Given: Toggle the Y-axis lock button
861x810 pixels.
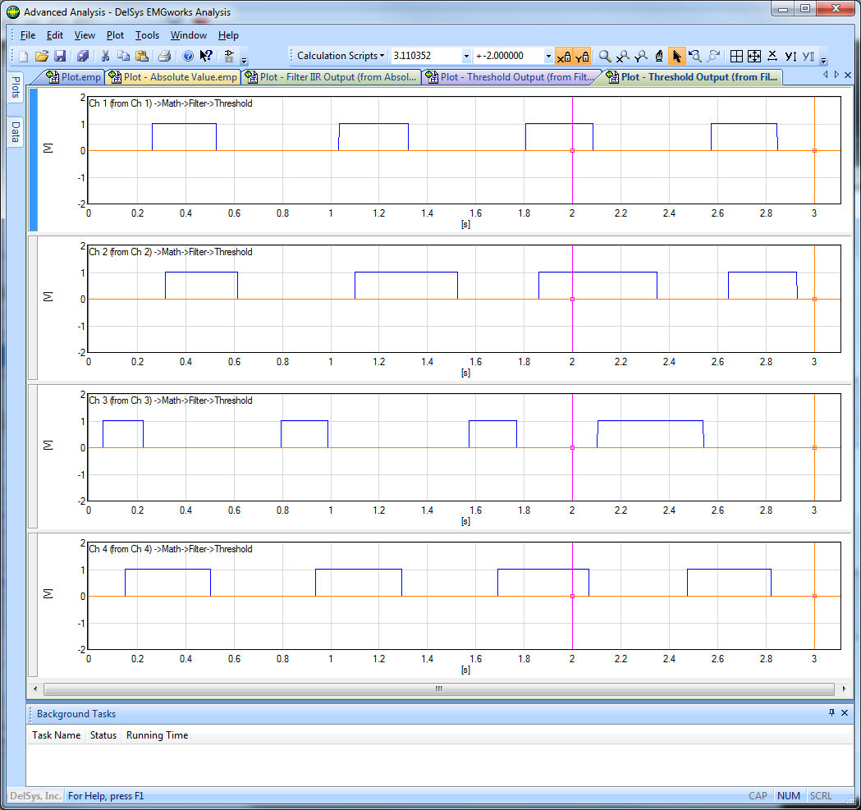Looking at the screenshot, I should [x=582, y=57].
